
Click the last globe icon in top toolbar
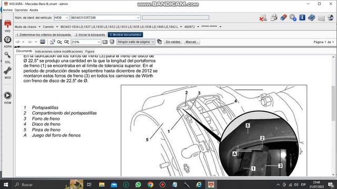coord(331,17)
